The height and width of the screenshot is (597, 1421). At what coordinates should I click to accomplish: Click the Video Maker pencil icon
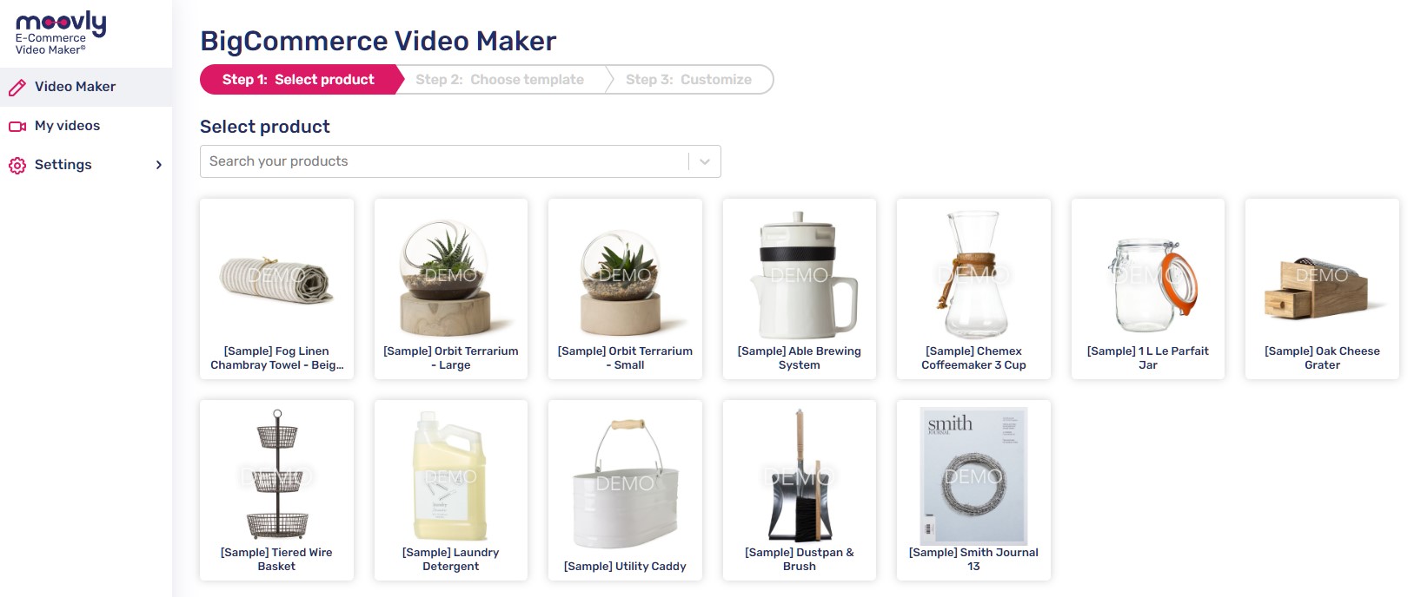[17, 88]
